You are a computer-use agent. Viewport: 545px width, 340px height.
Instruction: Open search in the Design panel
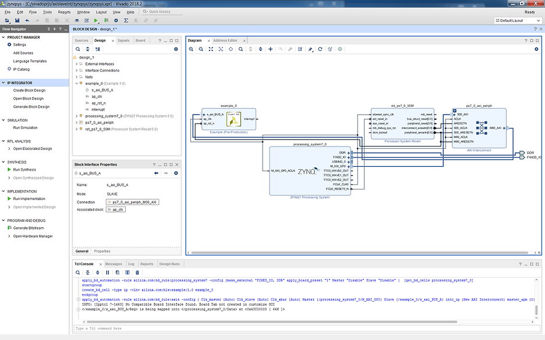[x=77, y=48]
